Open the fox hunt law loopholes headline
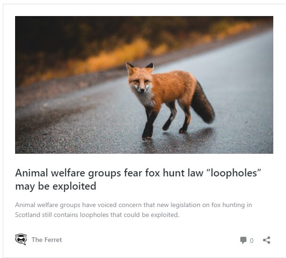The height and width of the screenshot is (258, 286). click(138, 180)
